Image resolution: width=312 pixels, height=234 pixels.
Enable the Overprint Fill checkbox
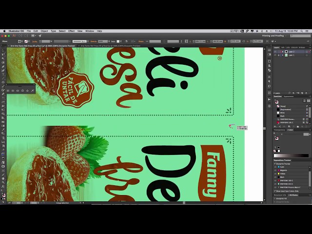tap(275, 198)
